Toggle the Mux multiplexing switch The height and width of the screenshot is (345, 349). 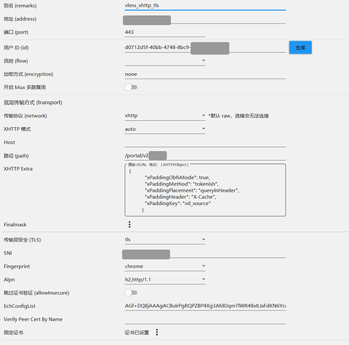coord(131,87)
